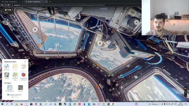Click the browser forward arrow
The image size is (189, 106).
click(x=5, y=5)
